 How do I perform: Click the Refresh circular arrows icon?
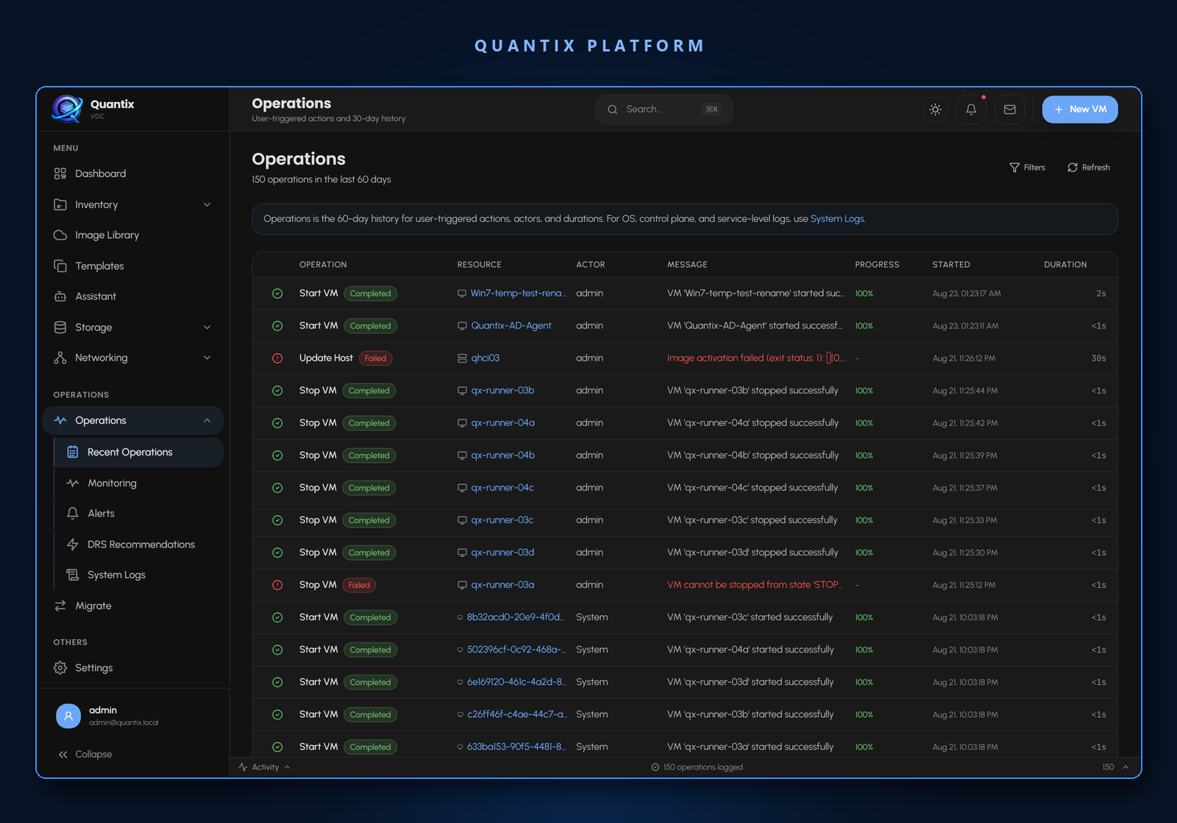click(x=1073, y=168)
